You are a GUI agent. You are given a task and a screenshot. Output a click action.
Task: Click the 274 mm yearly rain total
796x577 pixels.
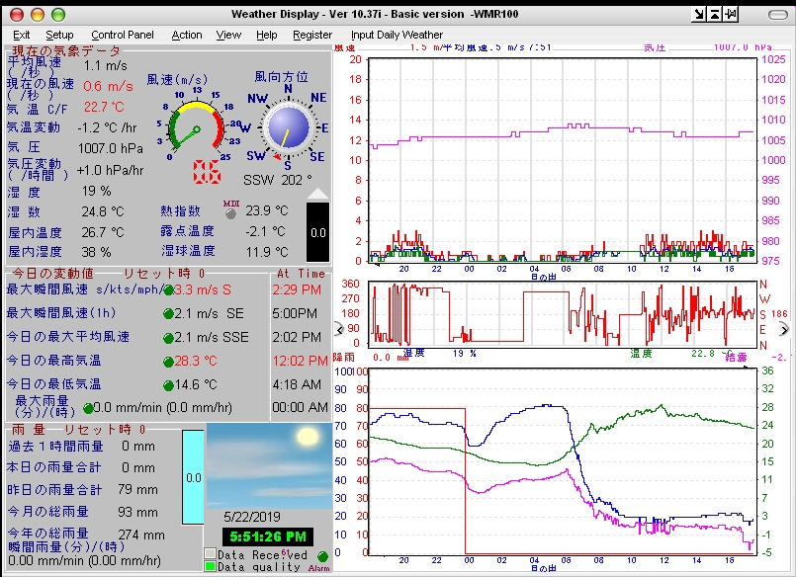[x=141, y=535]
